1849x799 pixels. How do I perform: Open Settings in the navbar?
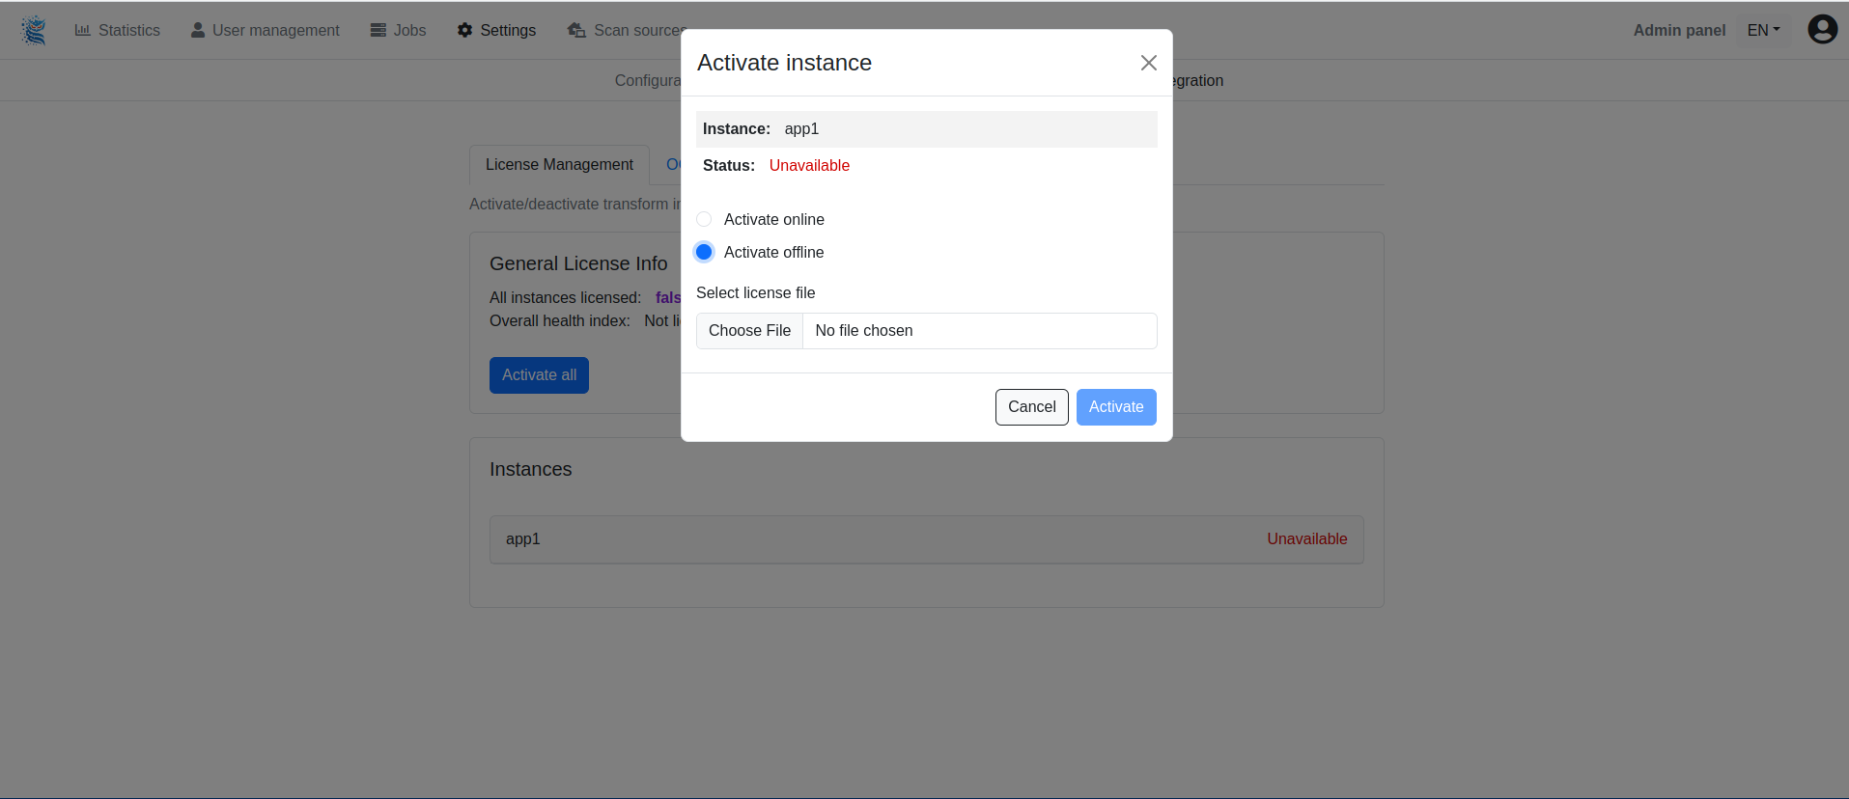496,30
